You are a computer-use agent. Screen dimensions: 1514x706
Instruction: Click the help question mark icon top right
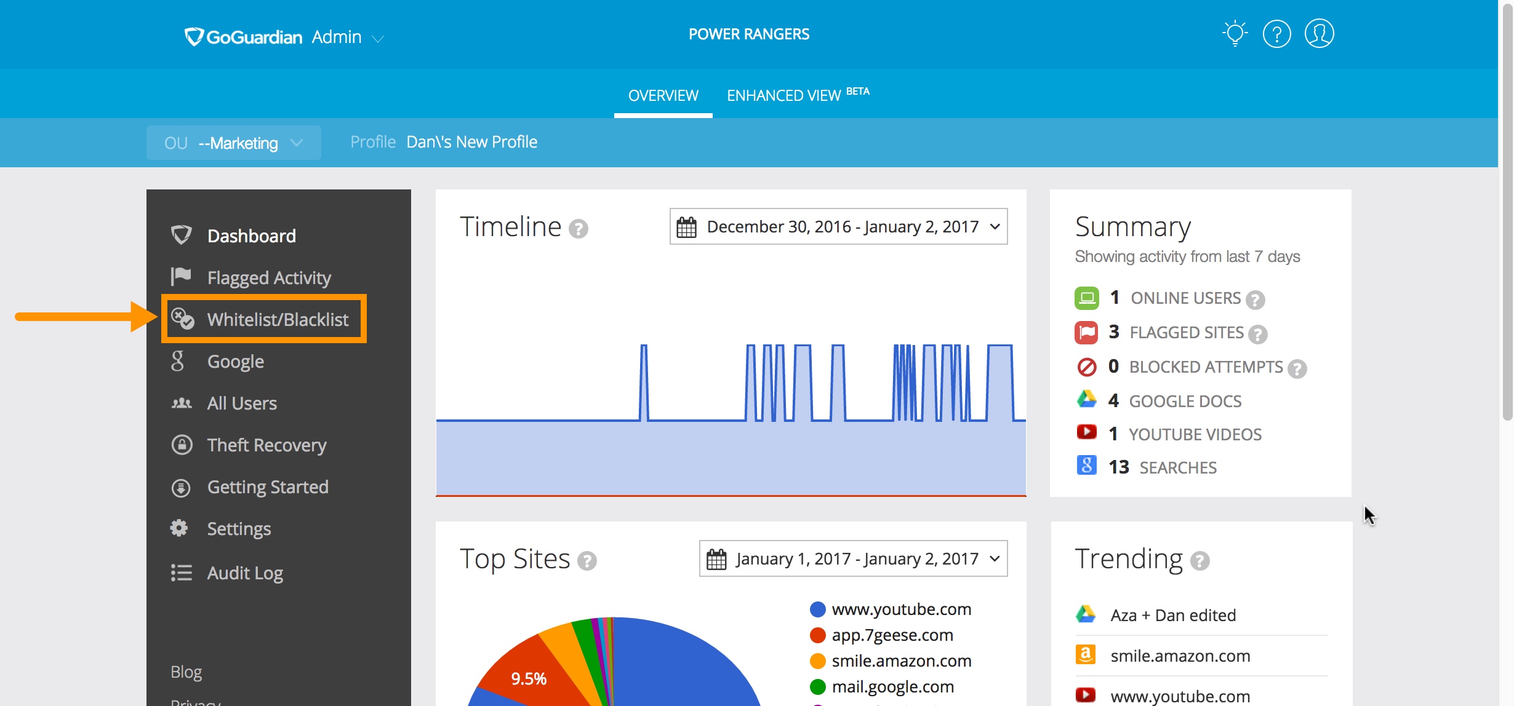click(x=1278, y=34)
